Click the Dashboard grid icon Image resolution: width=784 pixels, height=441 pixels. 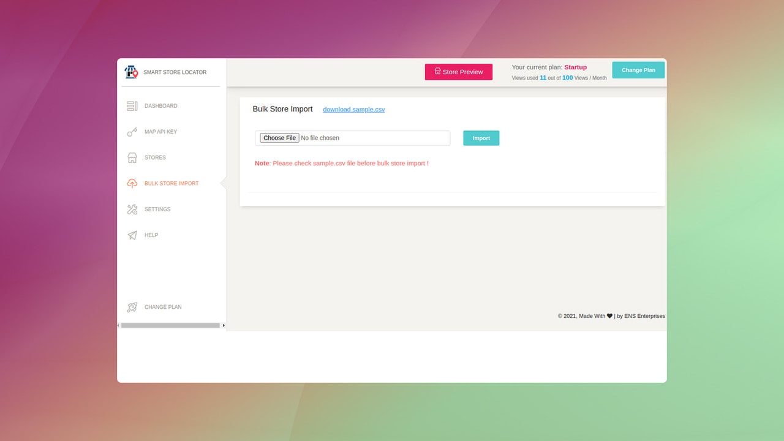pos(132,106)
